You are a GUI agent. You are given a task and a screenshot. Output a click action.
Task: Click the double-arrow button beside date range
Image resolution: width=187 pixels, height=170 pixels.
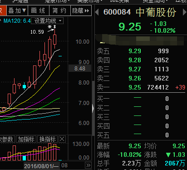tap(89, 165)
